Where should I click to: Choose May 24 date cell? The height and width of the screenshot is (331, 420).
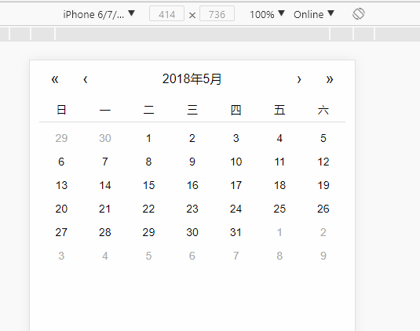[236, 209]
